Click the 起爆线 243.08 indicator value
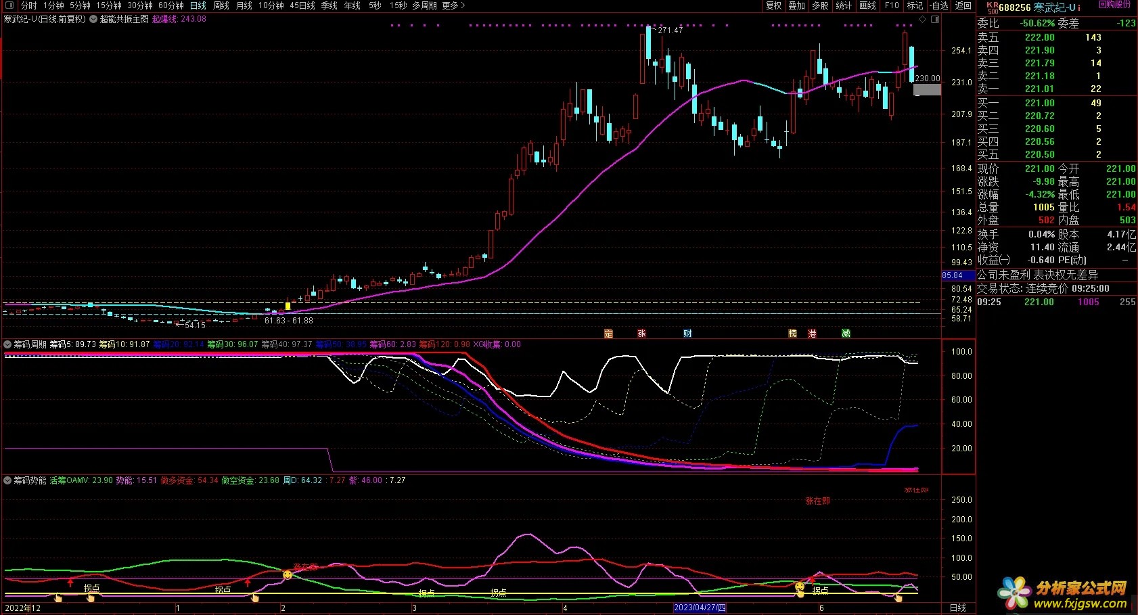 tap(179, 19)
